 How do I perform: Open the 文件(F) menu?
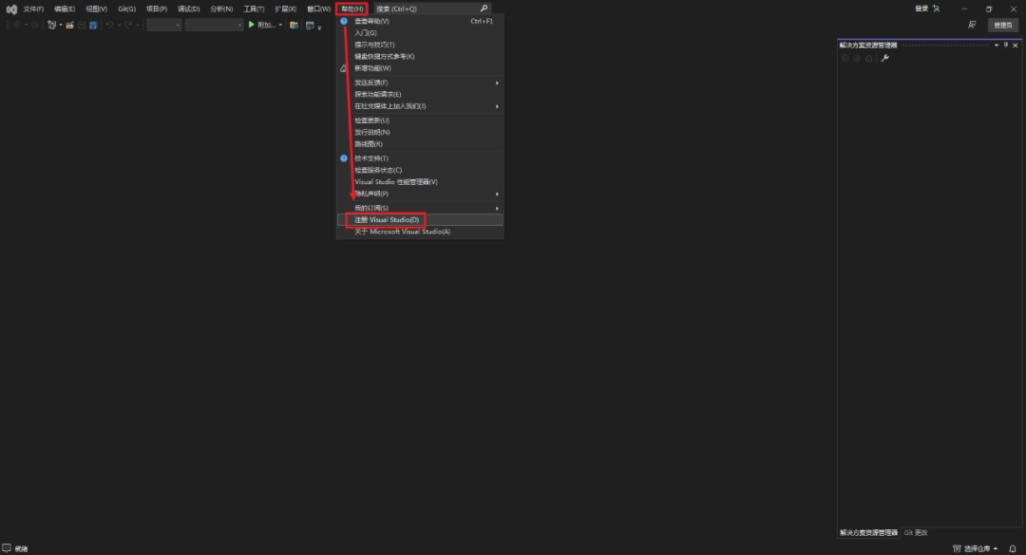click(x=33, y=9)
